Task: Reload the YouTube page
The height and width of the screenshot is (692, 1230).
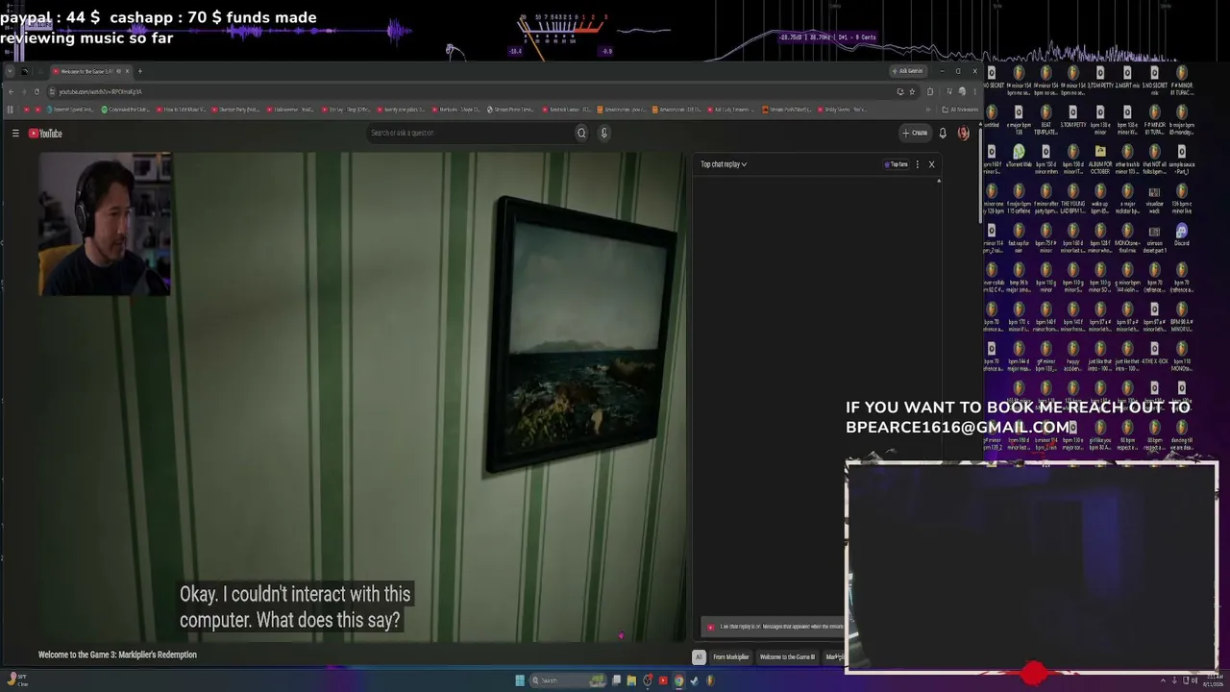Action: [37, 91]
